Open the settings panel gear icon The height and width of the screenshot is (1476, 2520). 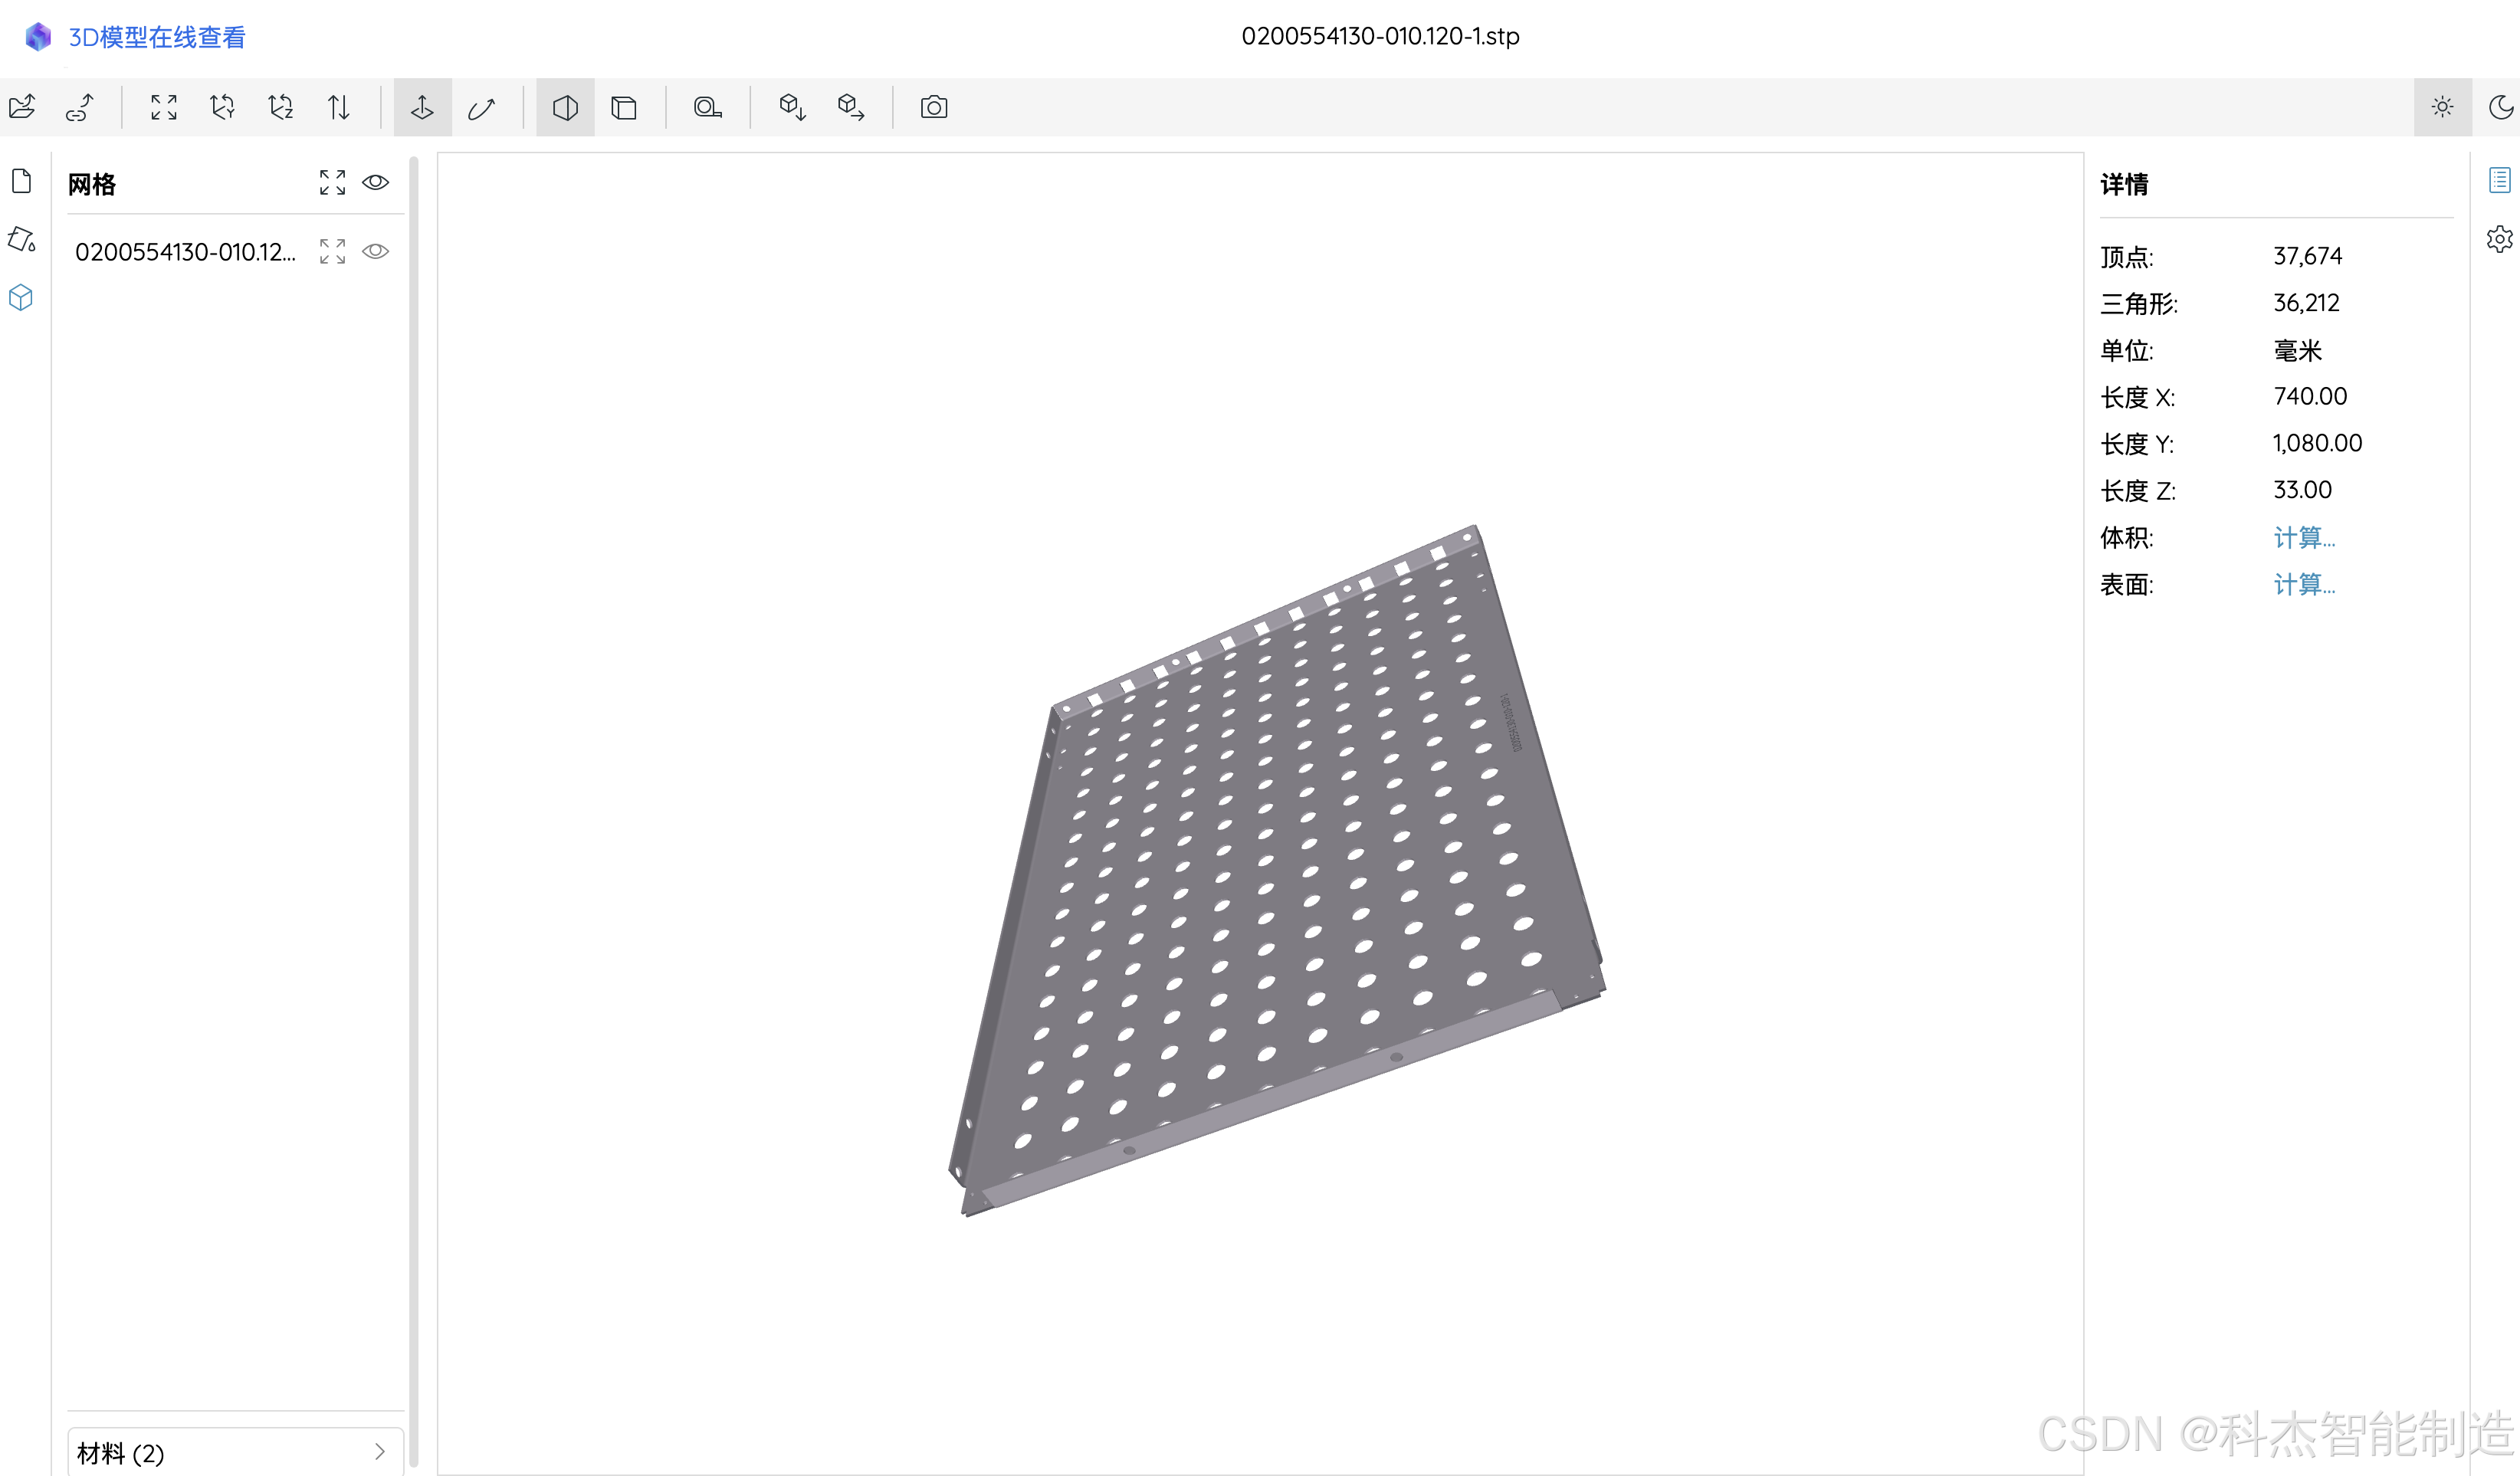click(x=2501, y=237)
